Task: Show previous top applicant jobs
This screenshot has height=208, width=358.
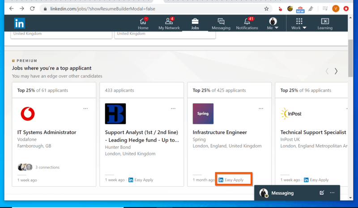Action: tap(327, 71)
